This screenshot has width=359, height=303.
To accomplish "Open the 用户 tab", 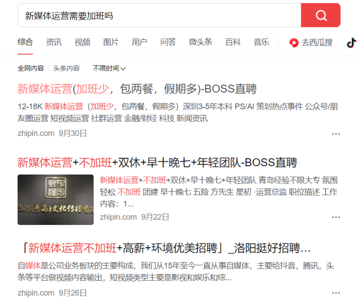I will point(139,42).
